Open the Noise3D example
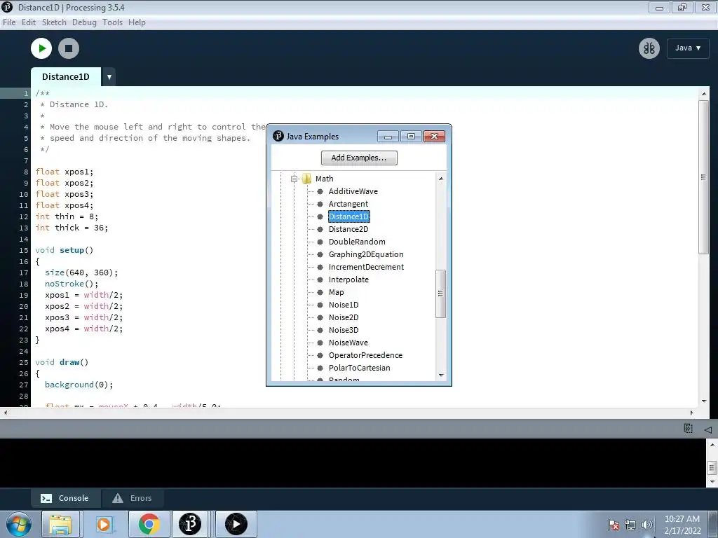The width and height of the screenshot is (718, 538). [344, 330]
